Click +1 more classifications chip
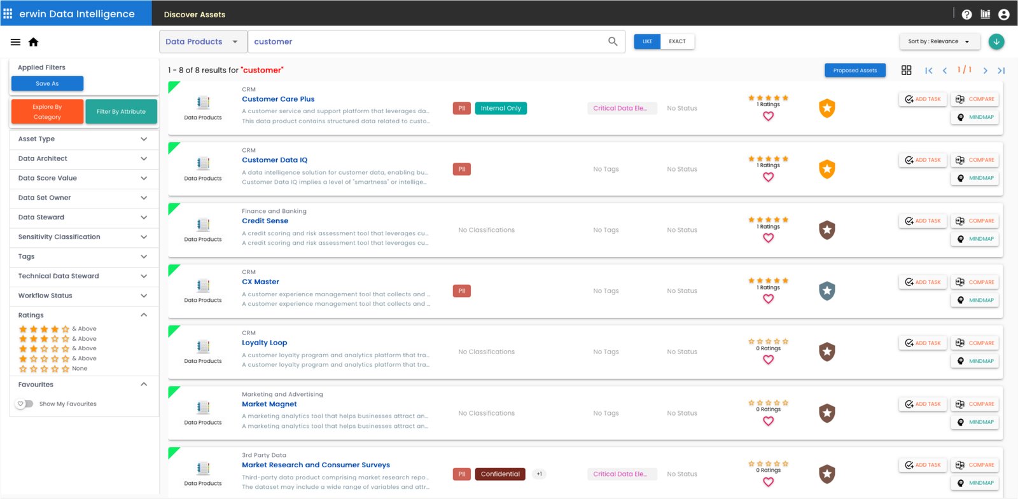Image resolution: width=1018 pixels, height=499 pixels. coord(539,474)
